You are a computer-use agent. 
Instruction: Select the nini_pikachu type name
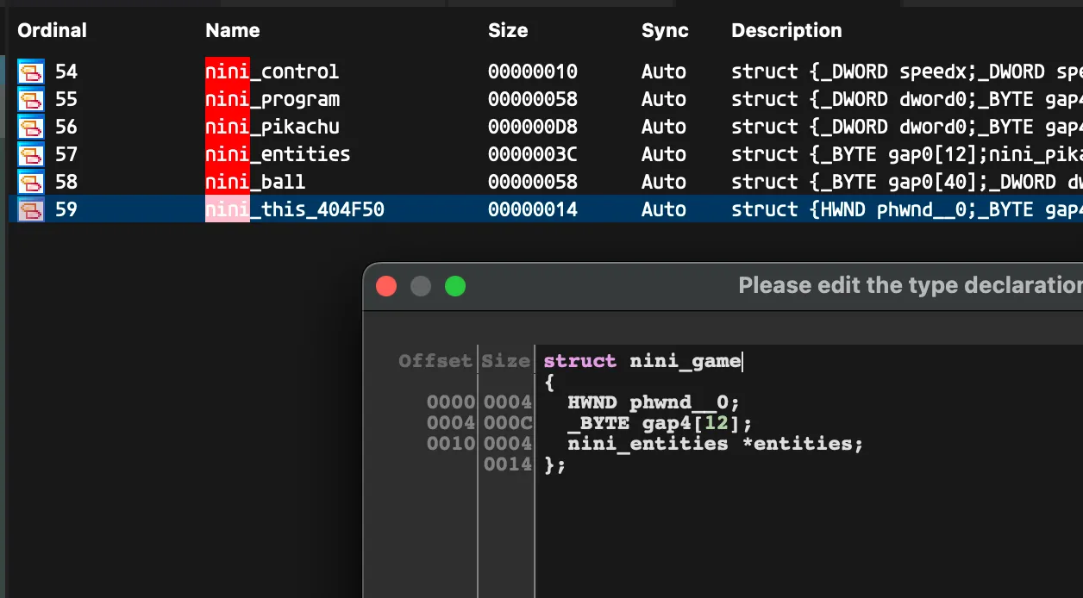272,127
